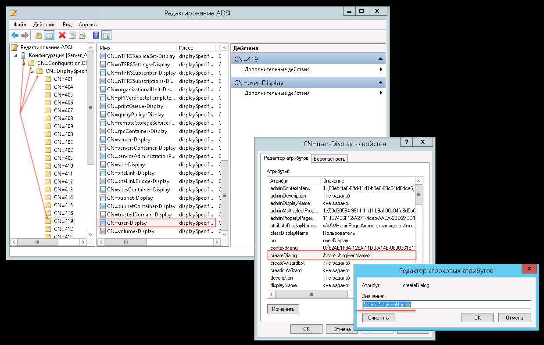Screen dimensions: 544x345
Task: Toggle the Show/Hide action pane toolbar button
Action: (106, 36)
